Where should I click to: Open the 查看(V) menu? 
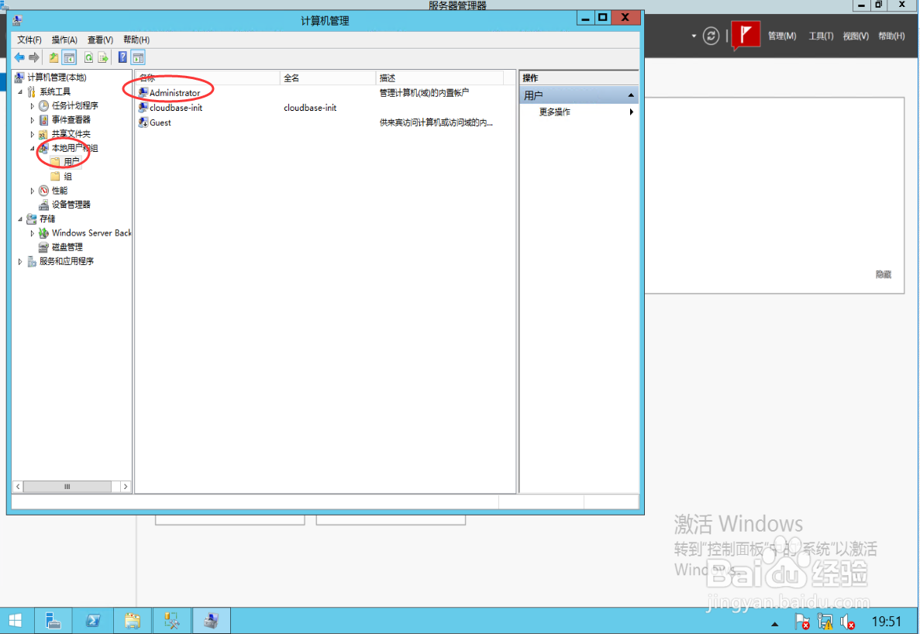pos(100,40)
